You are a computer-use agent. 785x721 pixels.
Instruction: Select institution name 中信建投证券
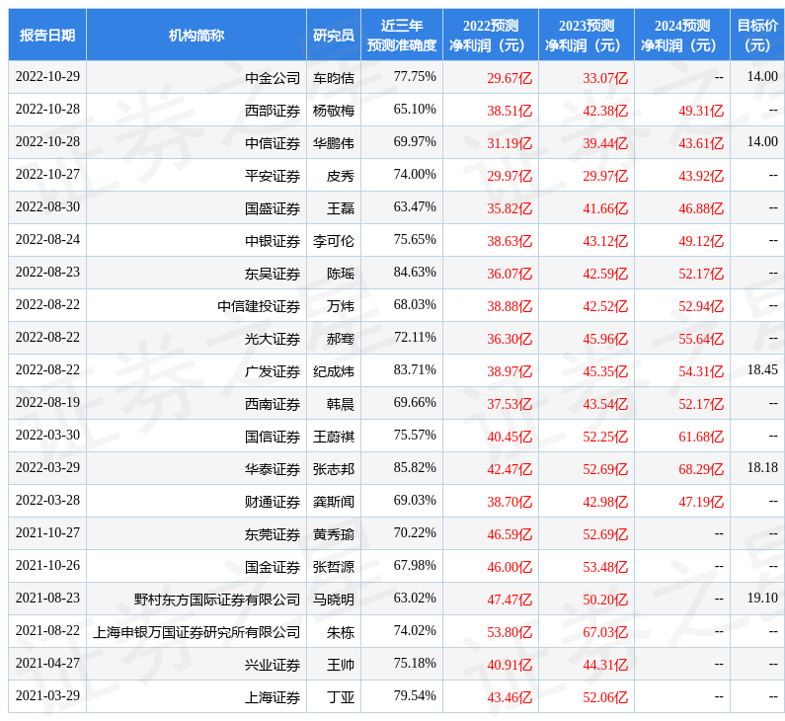(259, 306)
